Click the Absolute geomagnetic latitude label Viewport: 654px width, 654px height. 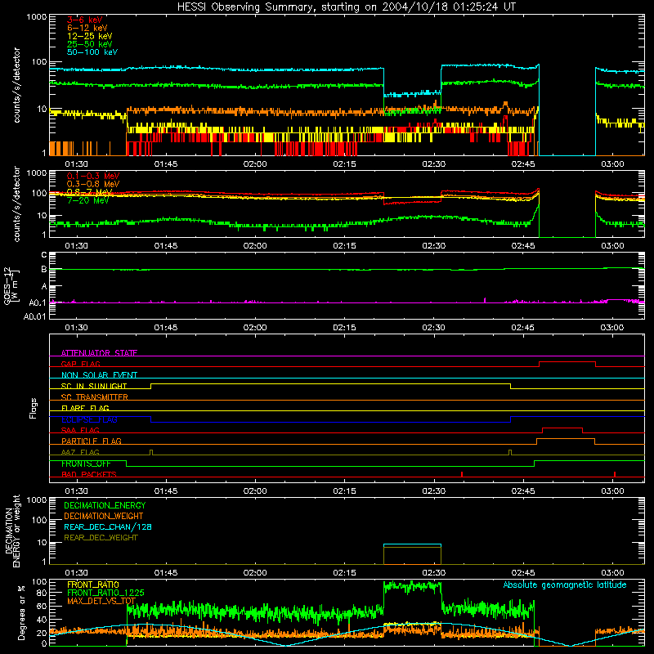point(565,585)
